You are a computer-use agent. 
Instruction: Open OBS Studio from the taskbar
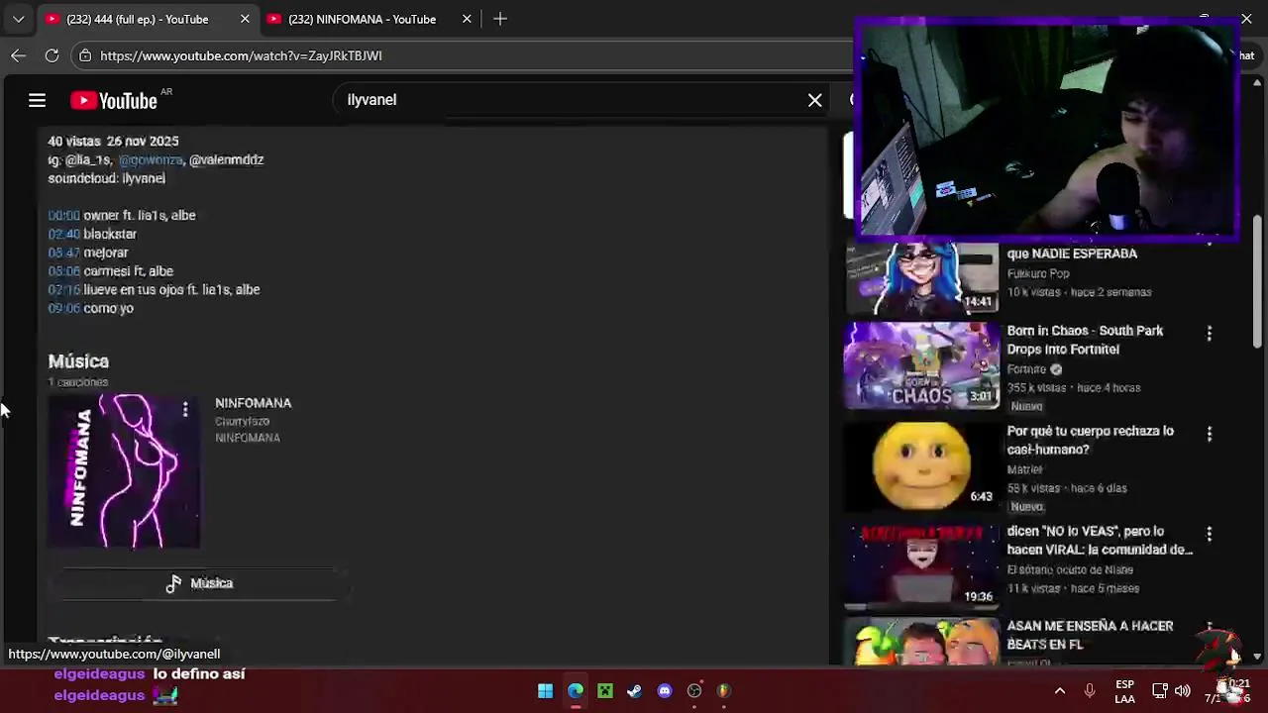694,691
